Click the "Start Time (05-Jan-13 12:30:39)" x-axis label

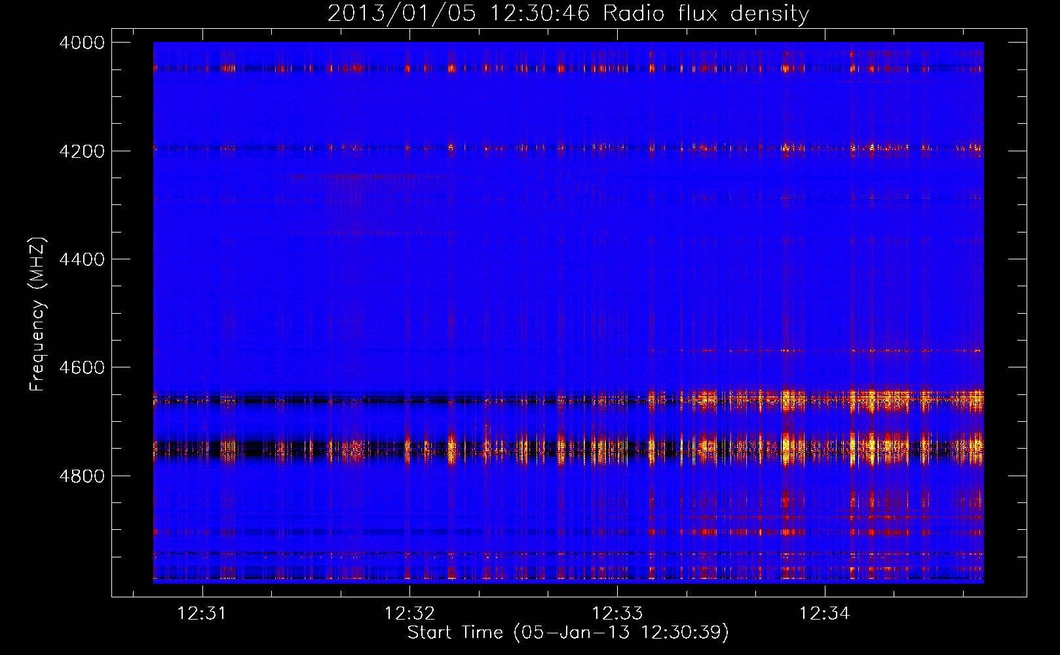[568, 633]
